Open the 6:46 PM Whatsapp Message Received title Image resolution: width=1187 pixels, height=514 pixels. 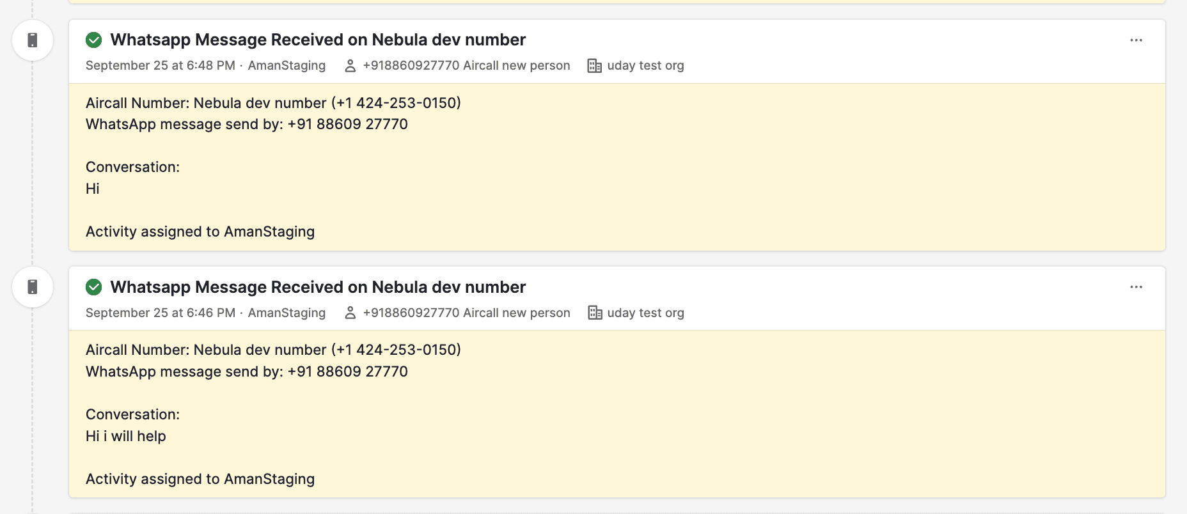coord(318,287)
